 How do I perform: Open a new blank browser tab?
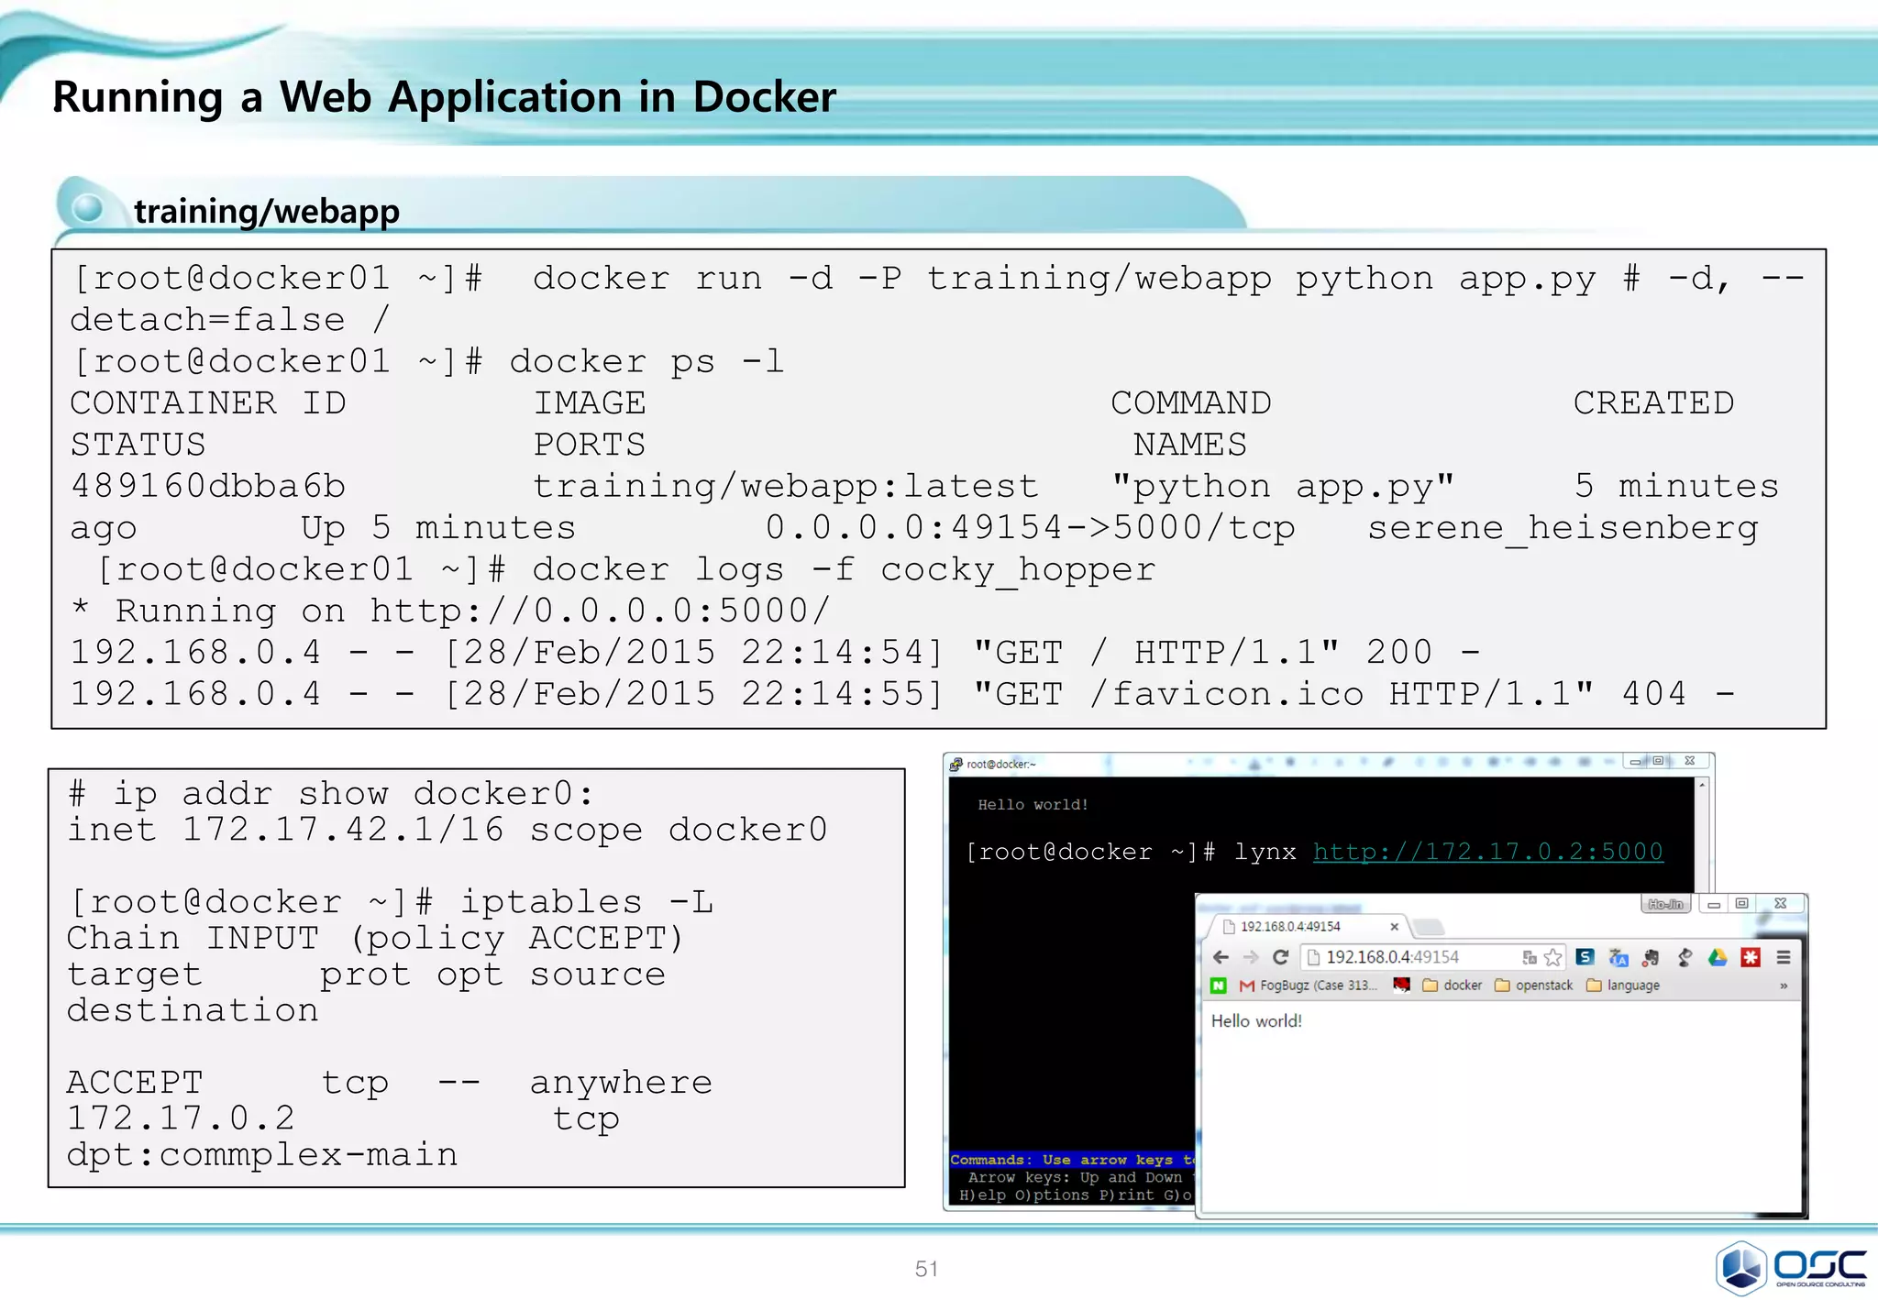(x=1427, y=927)
